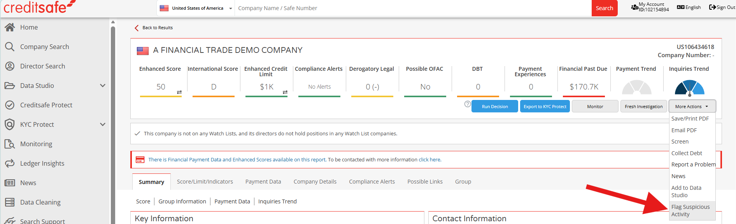
Task: Click the Back to Results chevron arrow
Action: coord(137,28)
